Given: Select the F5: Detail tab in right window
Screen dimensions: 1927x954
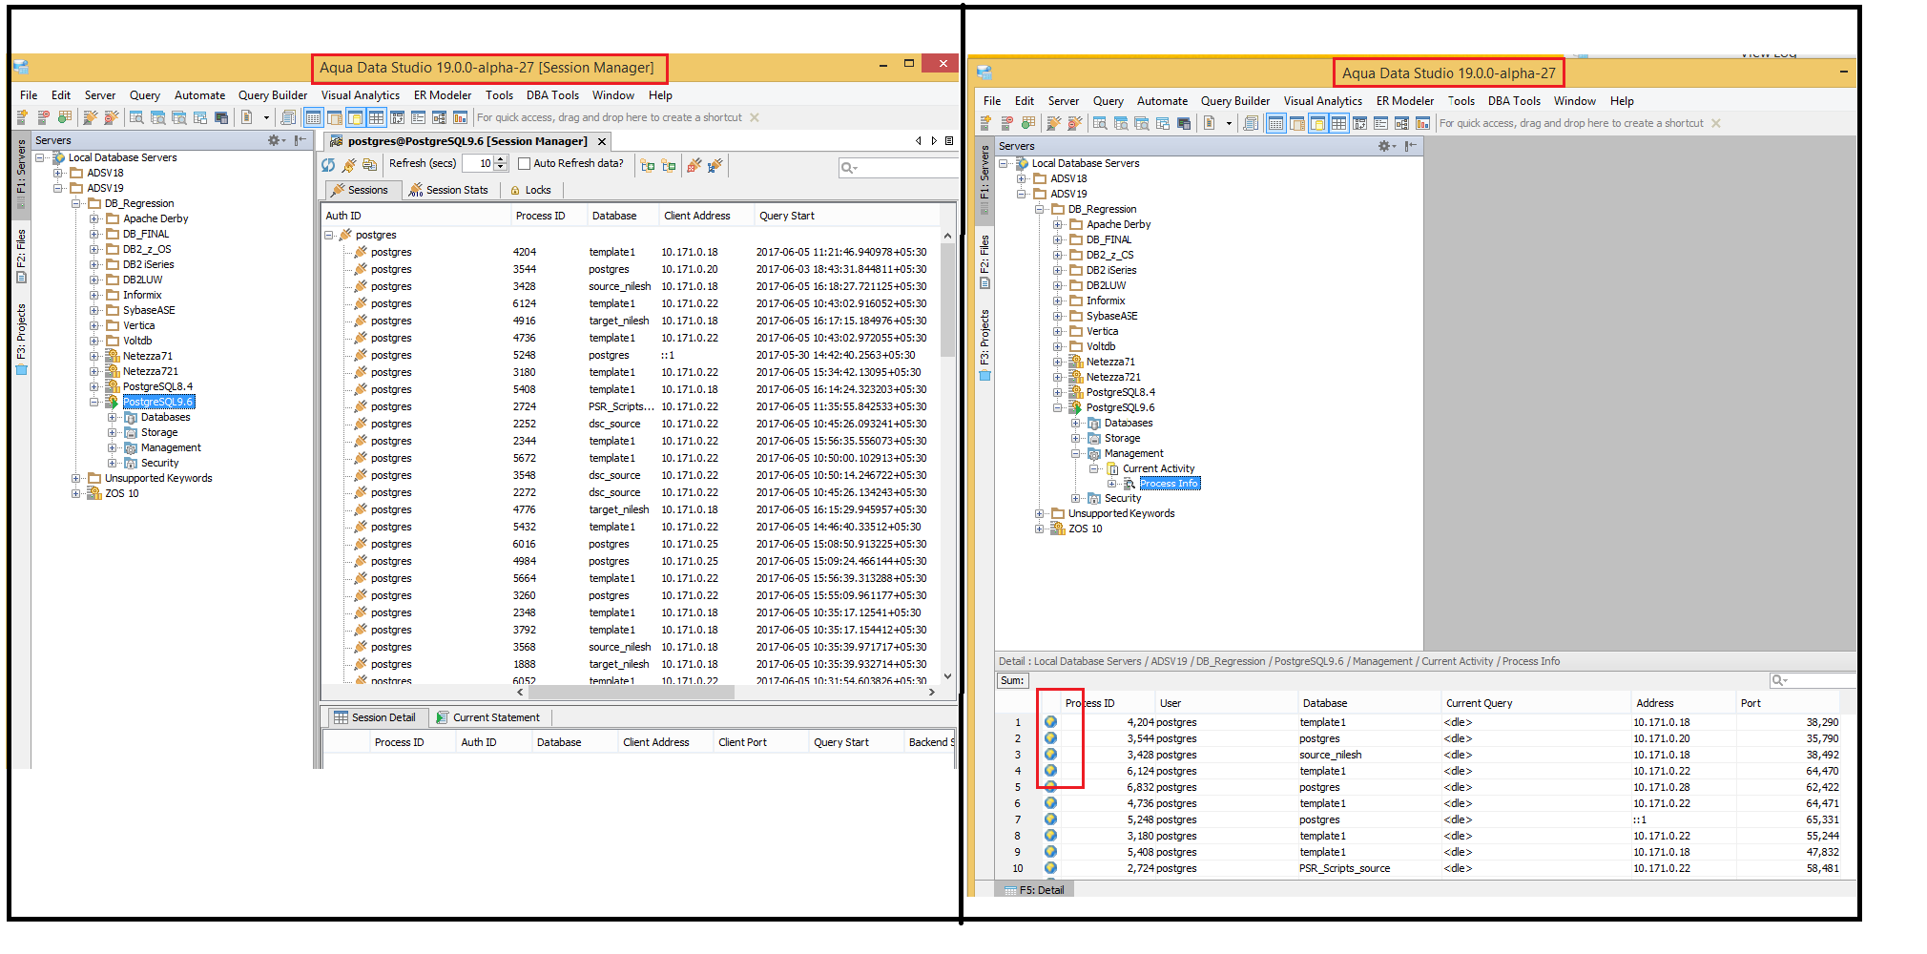Looking at the screenshot, I should pyautogui.click(x=1034, y=890).
